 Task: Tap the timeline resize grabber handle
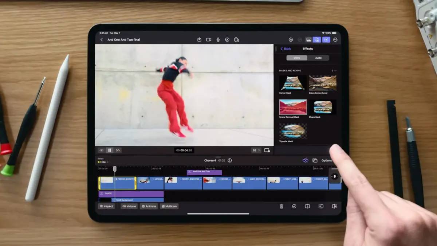click(x=218, y=157)
